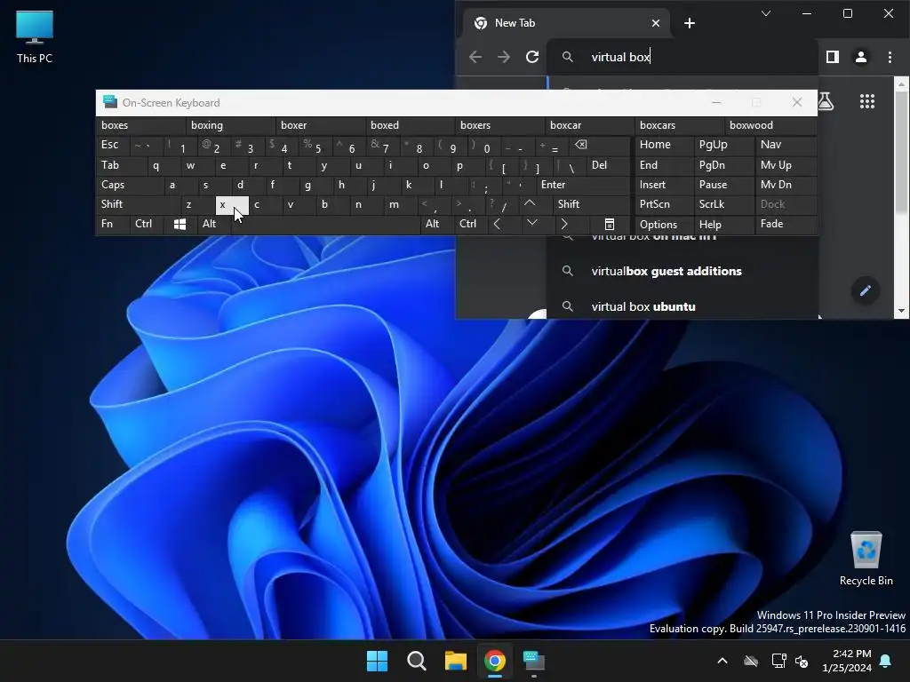910x682 pixels.
Task: Click the spacebar on On-Screen Keyboard
Action: pos(325,225)
